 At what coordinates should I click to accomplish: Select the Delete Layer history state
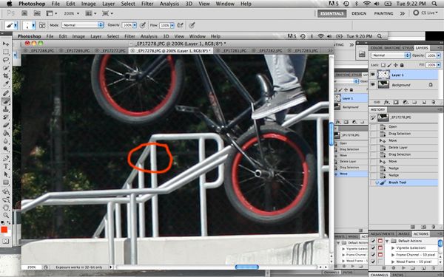398,148
